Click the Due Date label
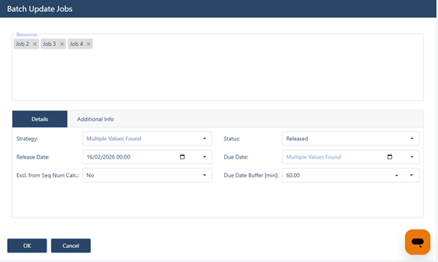The image size is (438, 262). (236, 157)
